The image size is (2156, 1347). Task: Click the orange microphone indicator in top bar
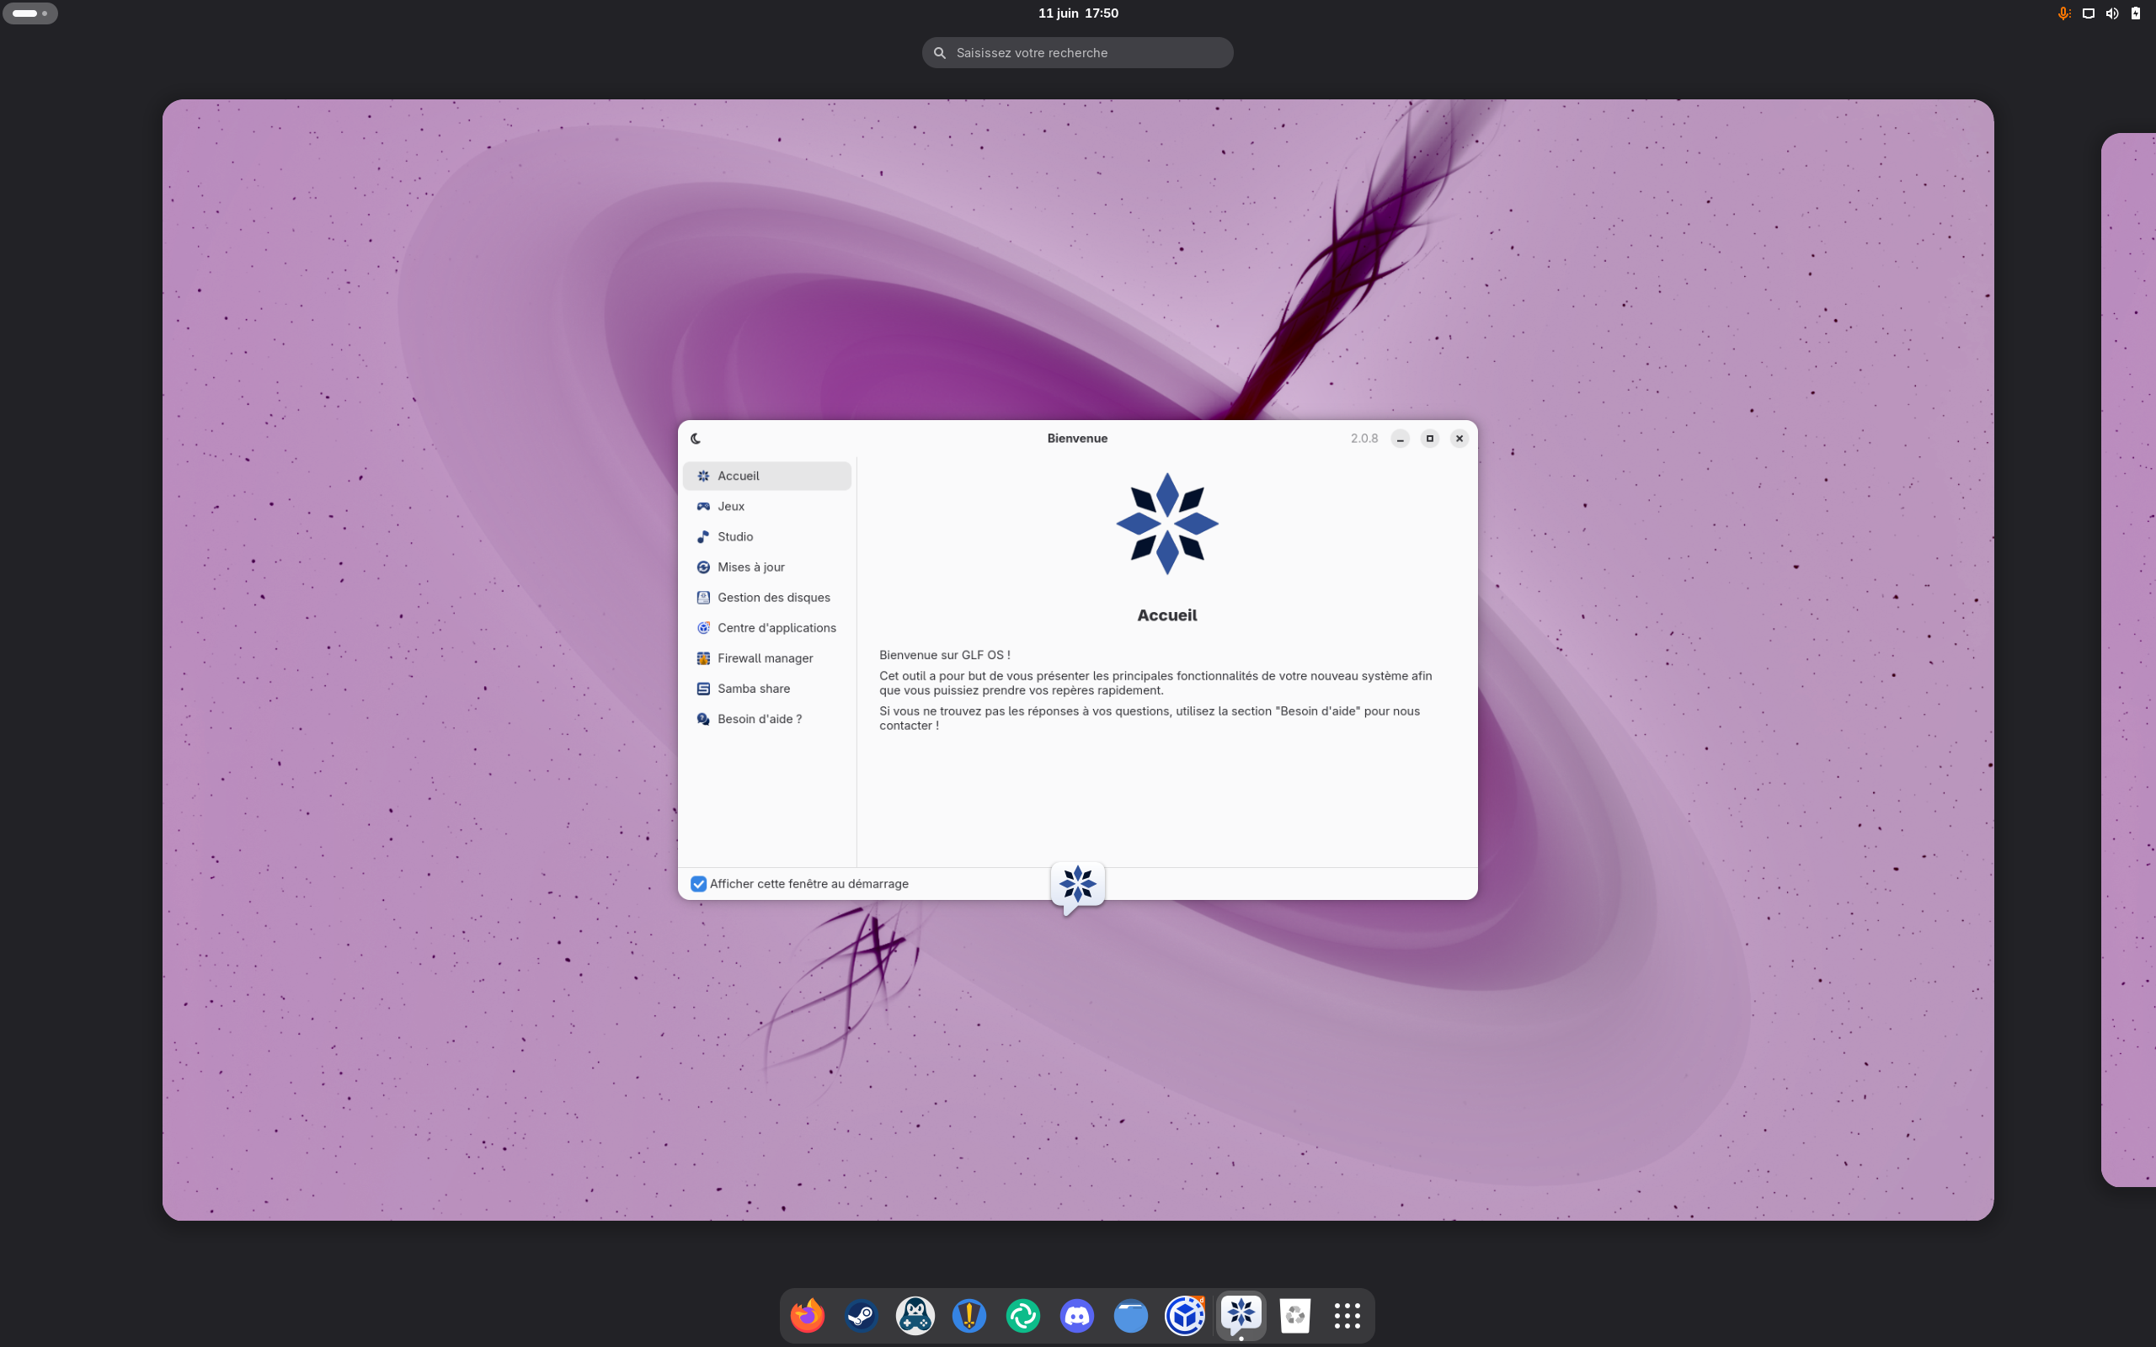(x=2063, y=13)
